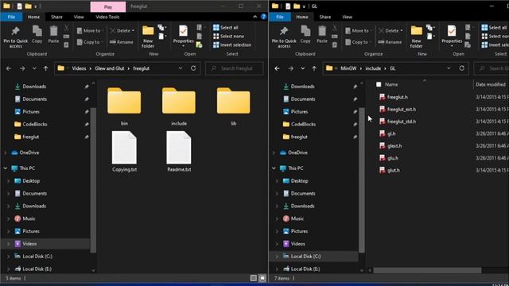Select freeglut_ext.h file
This screenshot has width=509, height=286.
click(398, 110)
